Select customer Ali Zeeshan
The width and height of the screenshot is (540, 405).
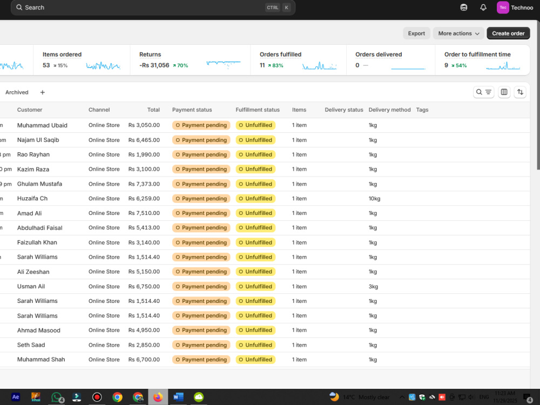point(33,272)
